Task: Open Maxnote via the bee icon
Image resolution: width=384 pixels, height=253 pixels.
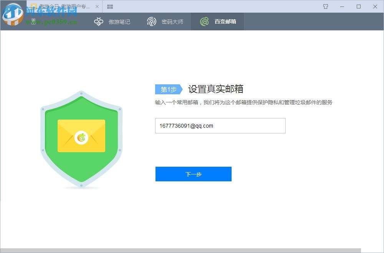Action: click(99, 21)
